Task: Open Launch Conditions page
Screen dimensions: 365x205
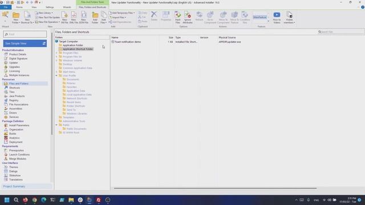Action: pyautogui.click(x=19, y=154)
